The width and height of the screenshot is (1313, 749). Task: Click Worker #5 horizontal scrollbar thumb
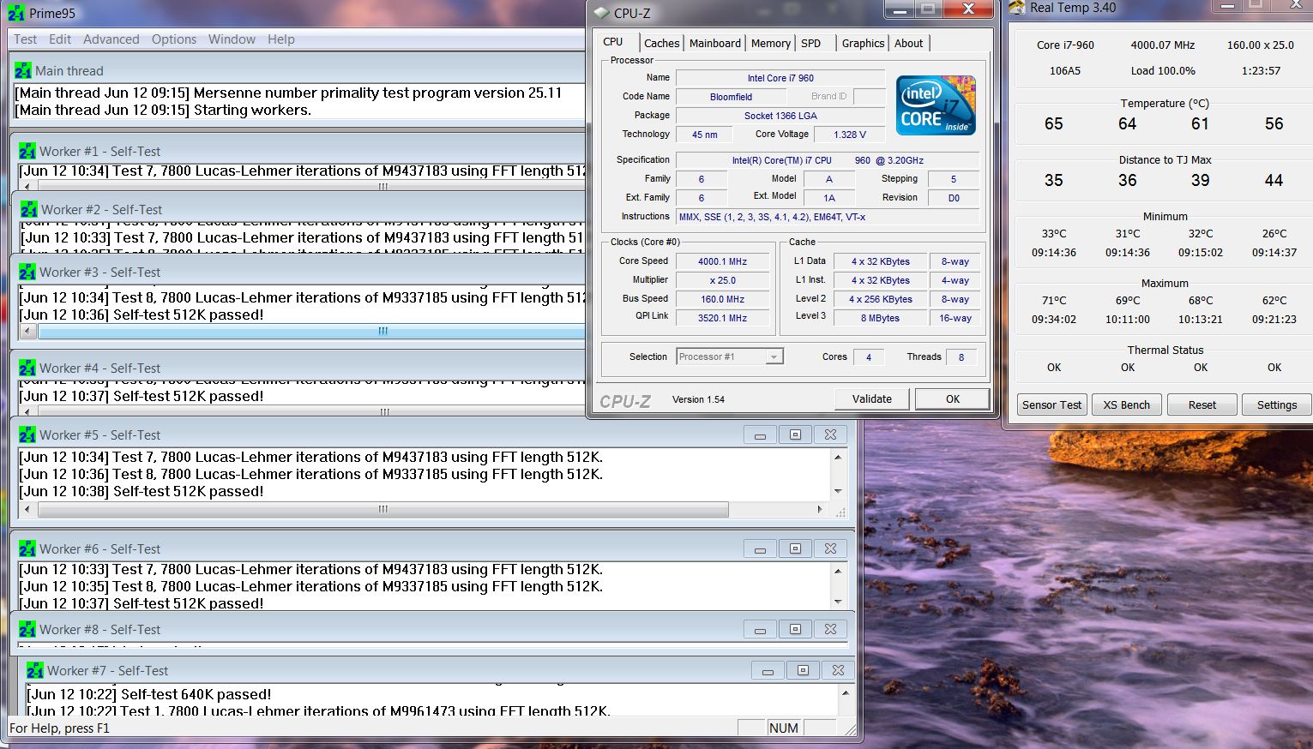[383, 509]
